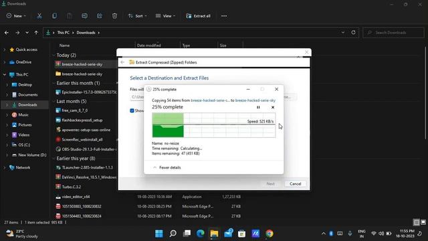This screenshot has width=428, height=241.
Task: Launch Microsoft Edge from taskbar
Action: (201, 234)
